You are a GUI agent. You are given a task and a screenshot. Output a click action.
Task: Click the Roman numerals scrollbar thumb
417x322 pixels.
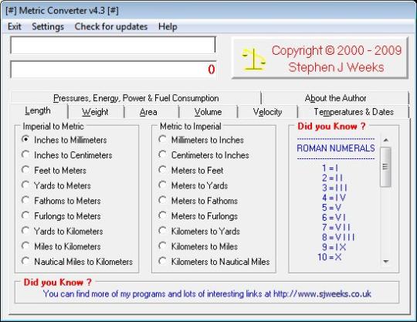tap(385, 167)
